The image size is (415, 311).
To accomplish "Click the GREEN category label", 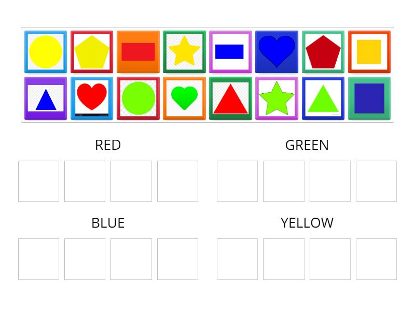I will [x=307, y=146].
